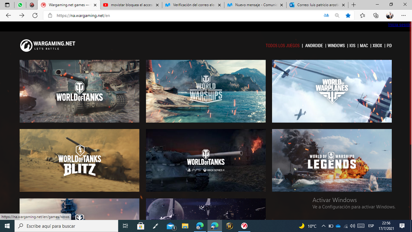412x232 pixels.
Task: Click the translate icon in address bar
Action: (x=326, y=15)
